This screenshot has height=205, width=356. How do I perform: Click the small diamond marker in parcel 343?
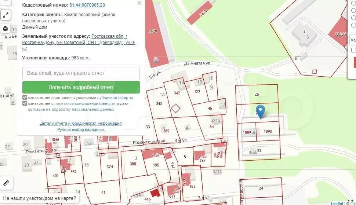175,109
